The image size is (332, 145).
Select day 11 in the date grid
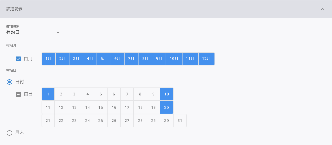coord(48,107)
